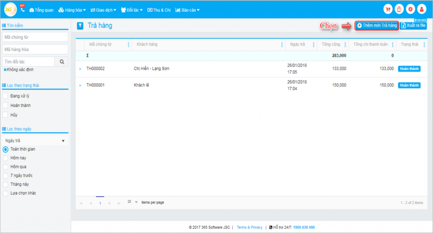Remove the Không xác định partner filter

5,70
